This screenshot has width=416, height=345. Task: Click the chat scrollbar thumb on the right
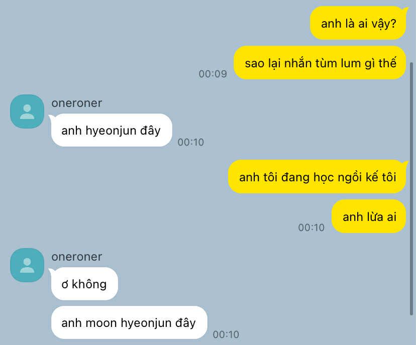[411, 189]
